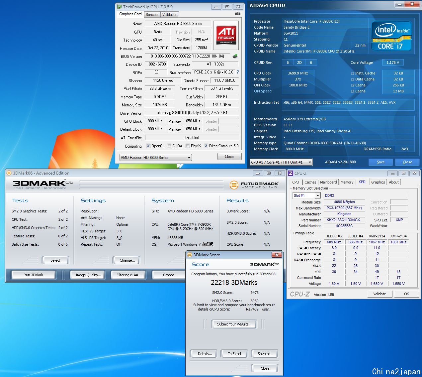Image resolution: width=422 pixels, height=377 pixels.
Task: Open the About tab in CPU-Z
Action: (x=394, y=182)
